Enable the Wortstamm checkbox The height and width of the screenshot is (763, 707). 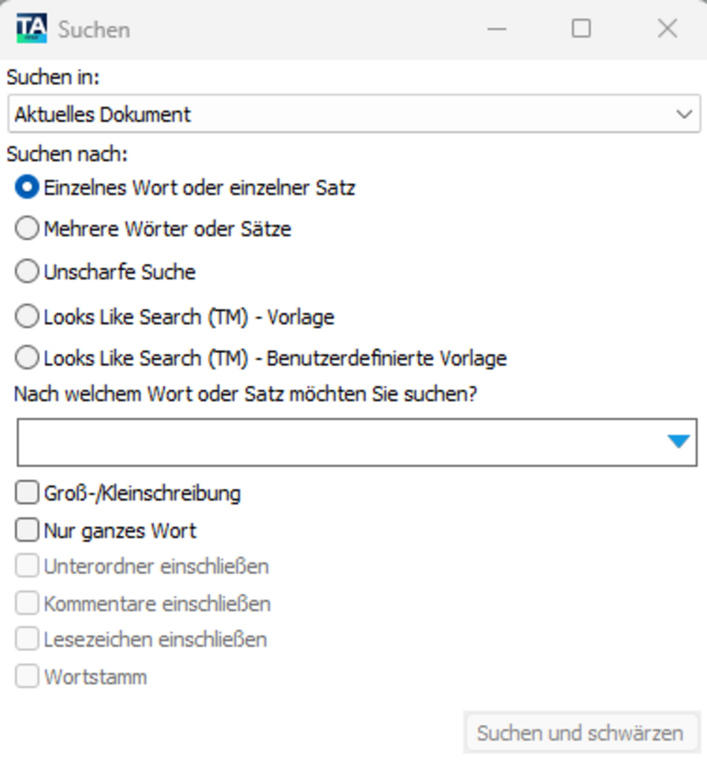point(27,676)
